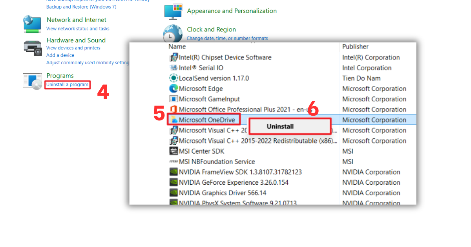Click the Uninstall a program link
The image size is (471, 247).
(67, 85)
